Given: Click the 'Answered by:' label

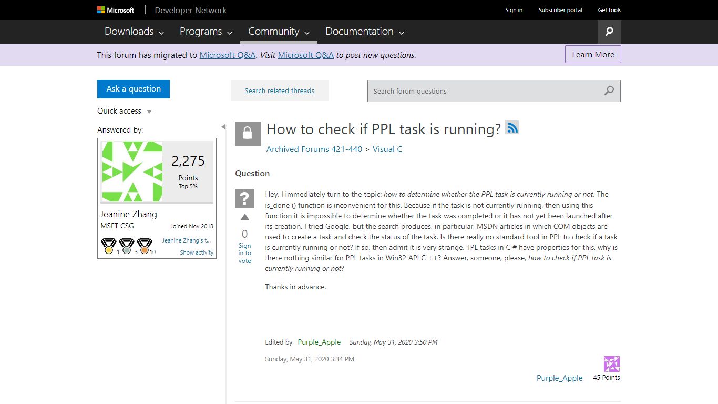Looking at the screenshot, I should point(120,130).
